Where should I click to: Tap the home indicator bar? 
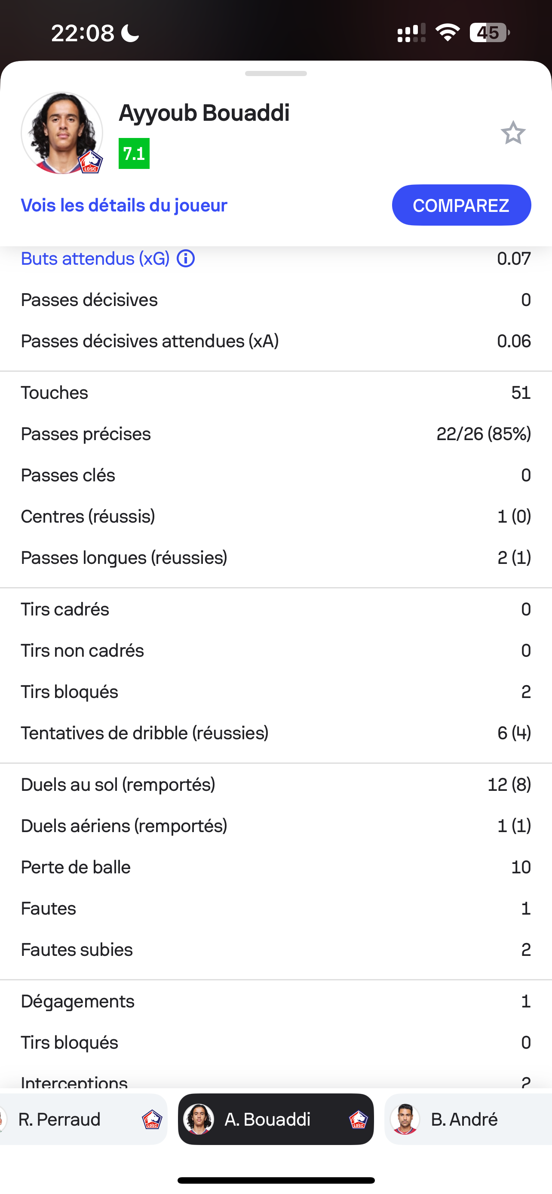click(x=276, y=1180)
